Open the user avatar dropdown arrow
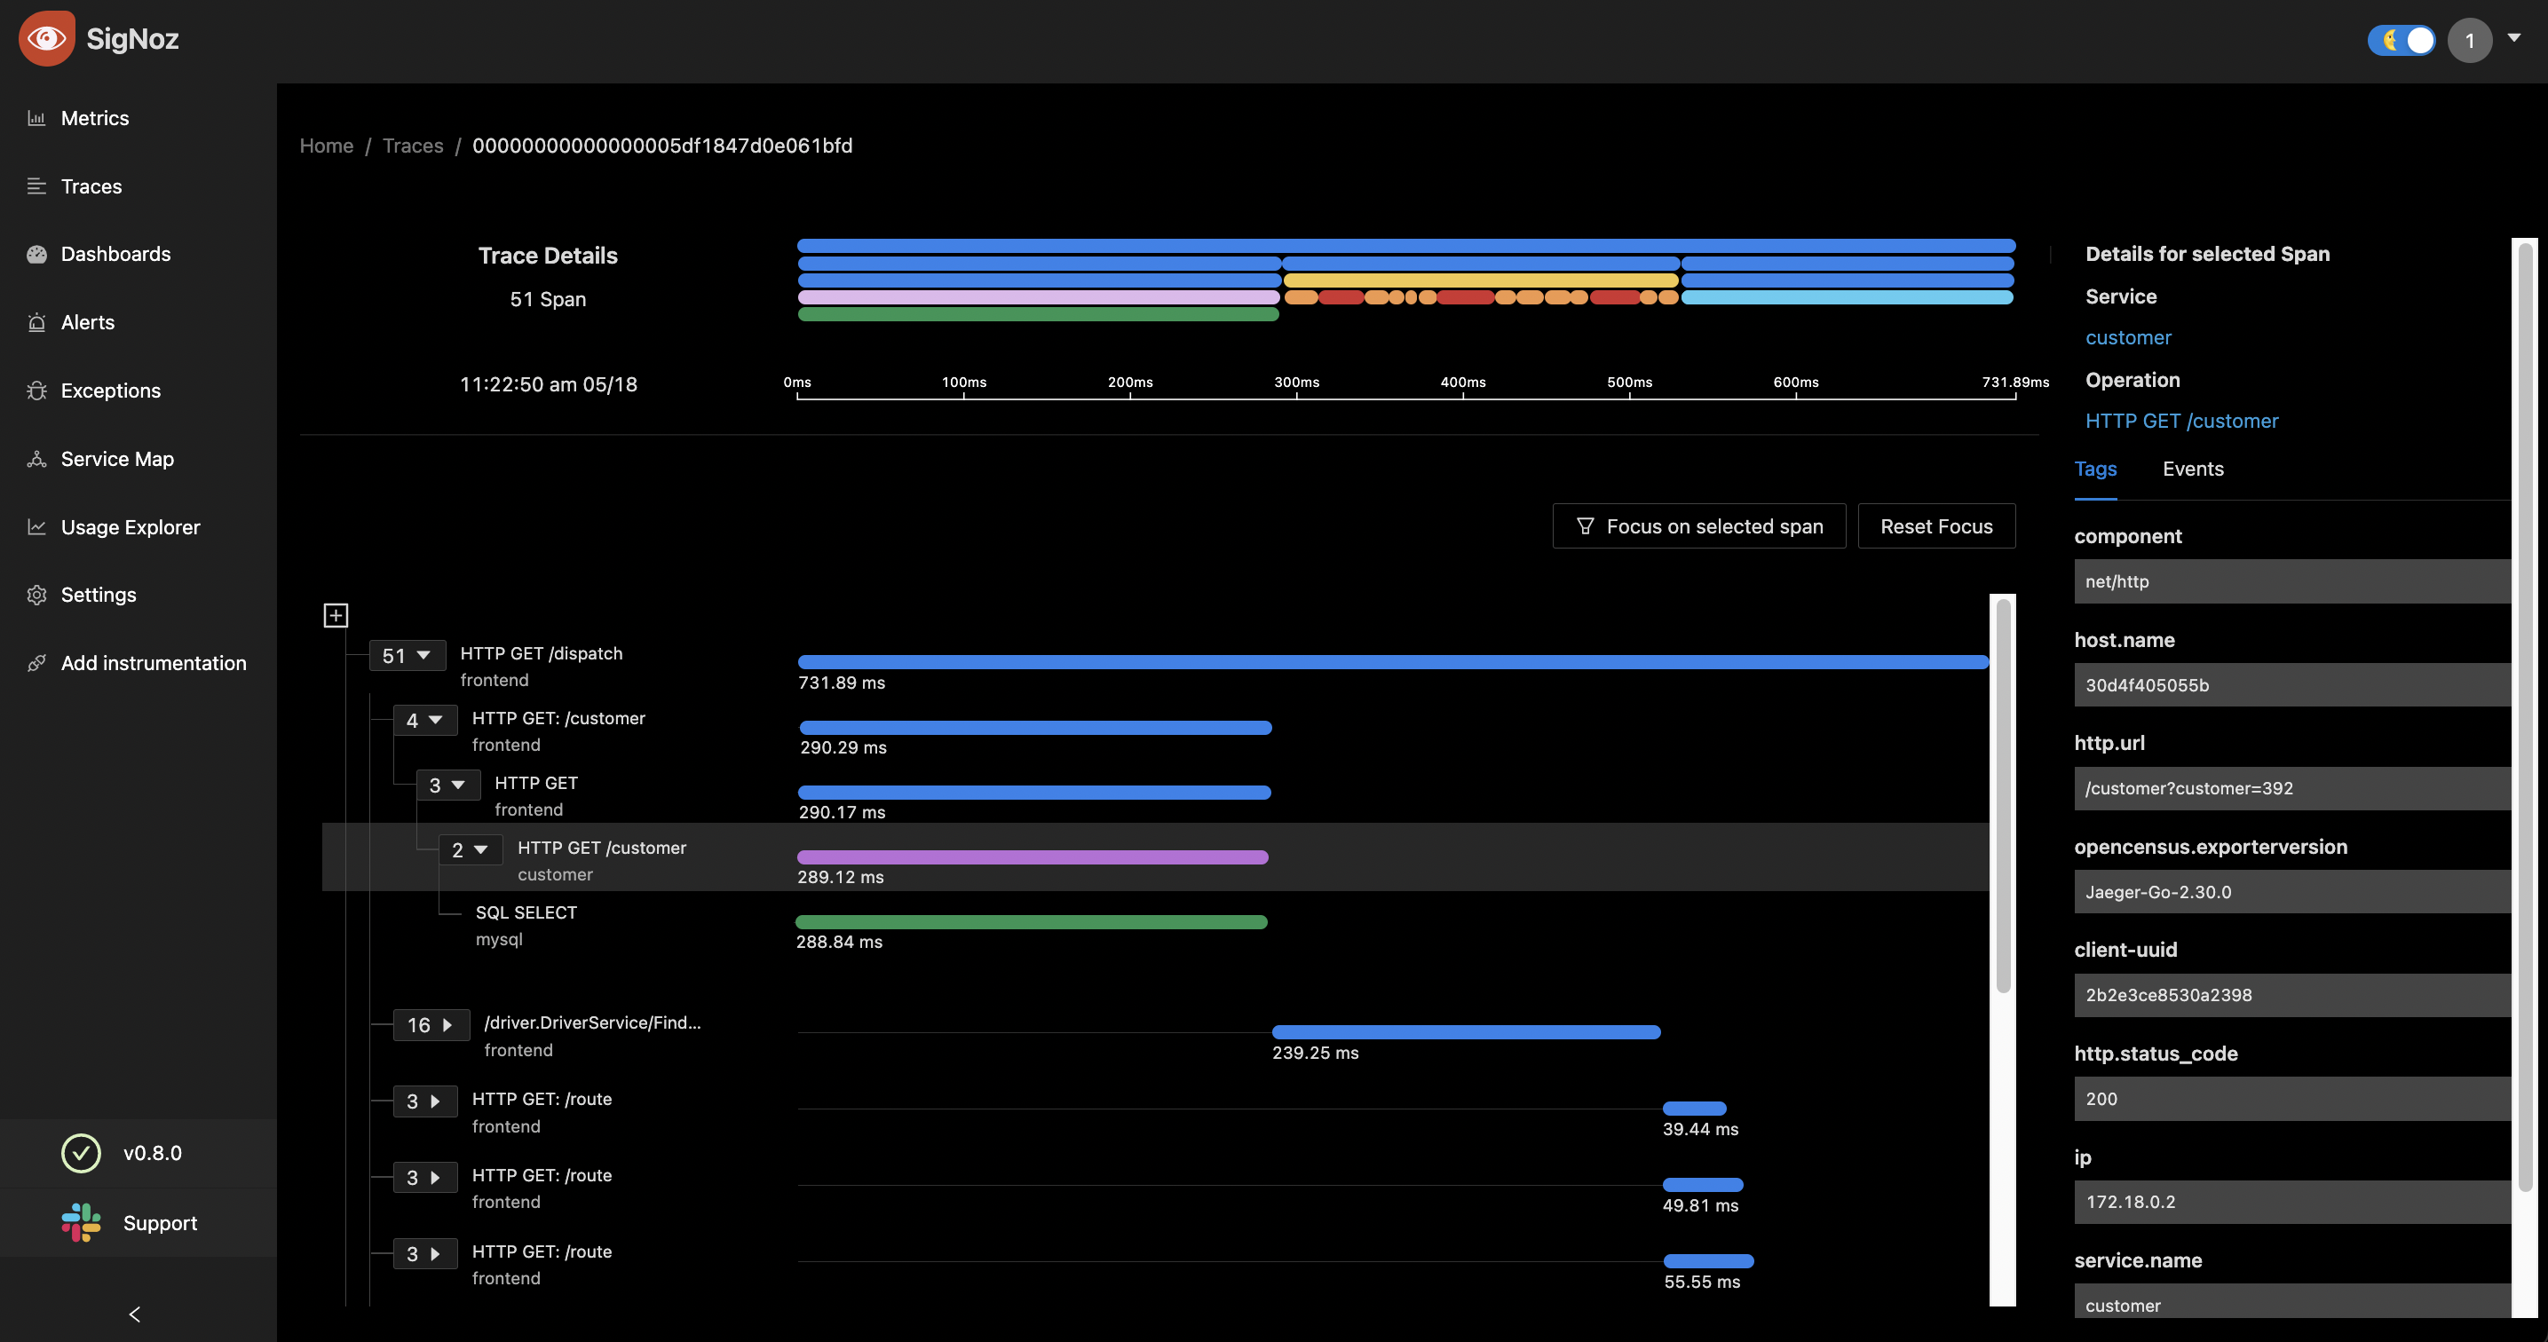The image size is (2548, 1342). point(2513,38)
